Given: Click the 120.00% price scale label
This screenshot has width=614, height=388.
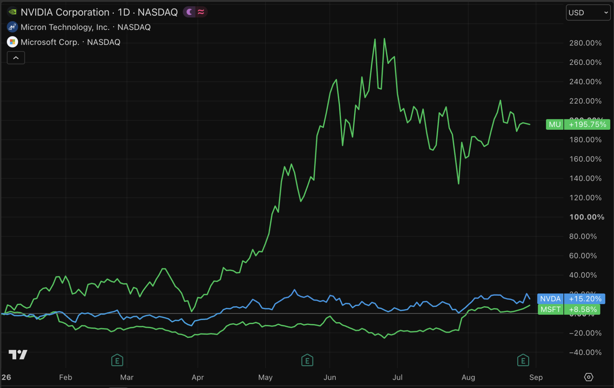Looking at the screenshot, I should tap(585, 198).
